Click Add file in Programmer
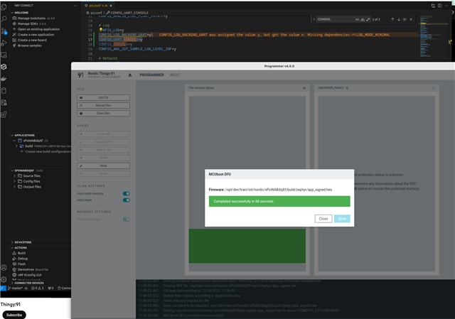This screenshot has height=319, width=455. 103,97
